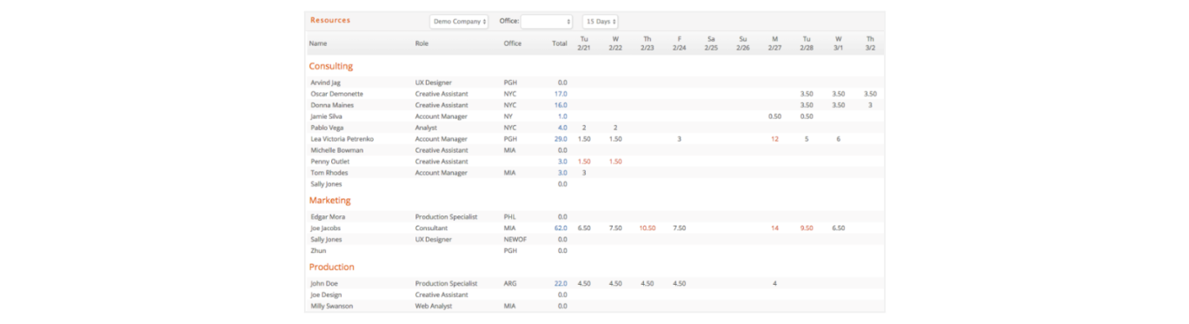Image resolution: width=1189 pixels, height=324 pixels.
Task: Select Sally Jones under Marketing
Action: (x=326, y=240)
